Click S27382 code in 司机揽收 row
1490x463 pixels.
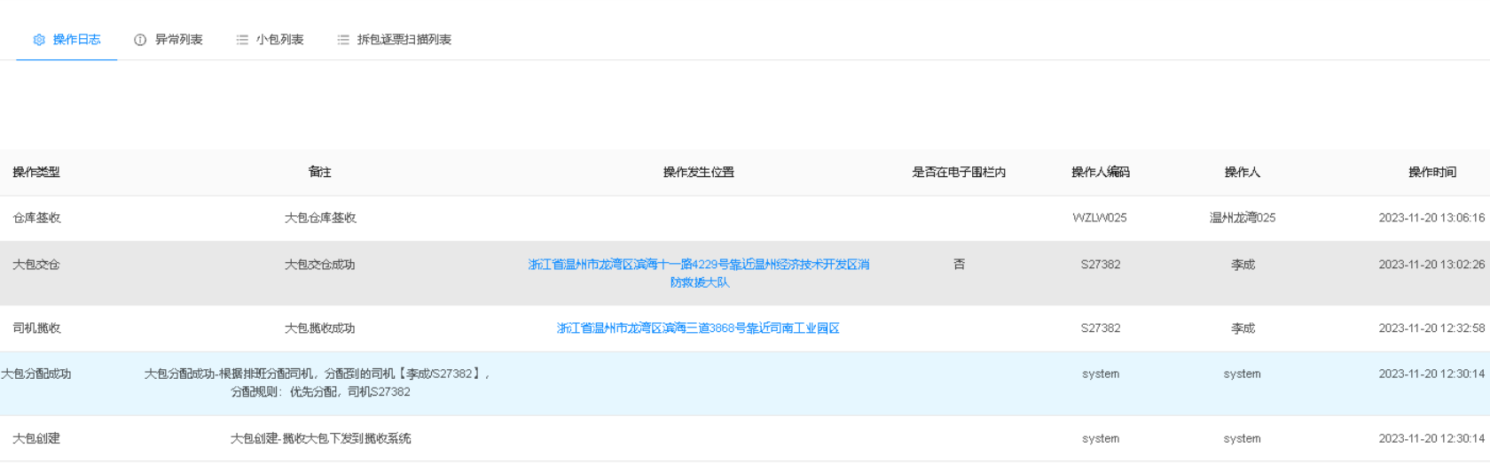click(x=1101, y=328)
